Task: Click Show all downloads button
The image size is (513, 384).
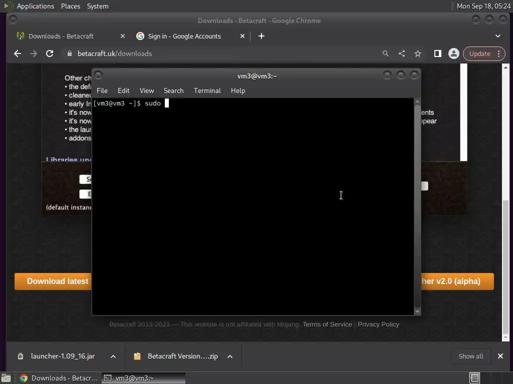Action: click(471, 356)
